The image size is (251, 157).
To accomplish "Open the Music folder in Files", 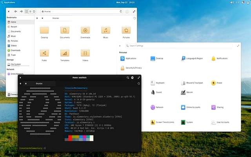I will click(105, 31).
